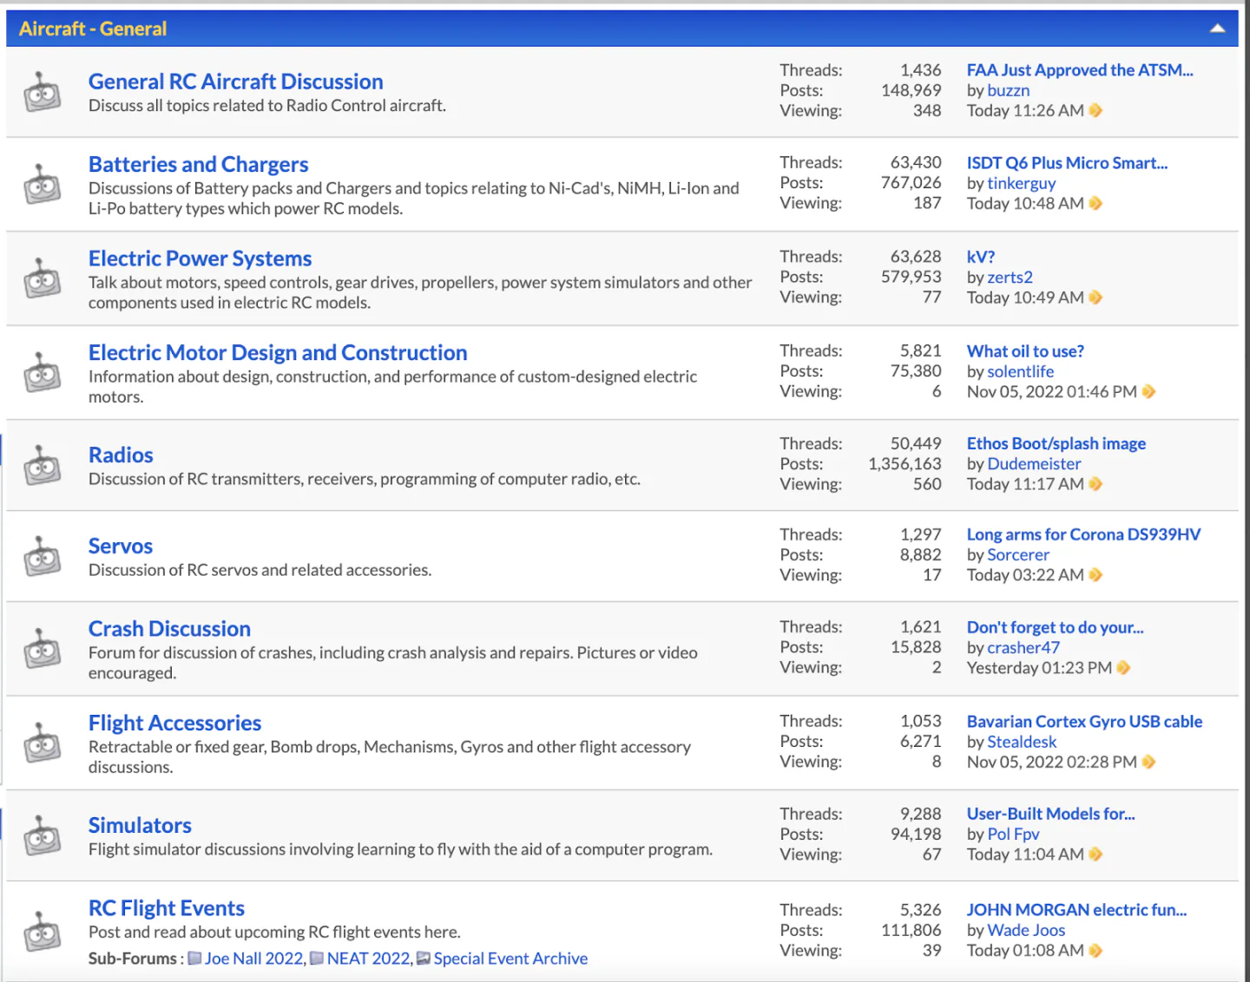Image resolution: width=1250 pixels, height=982 pixels.
Task: Open the Flight Accessories forum
Action: pos(175,723)
